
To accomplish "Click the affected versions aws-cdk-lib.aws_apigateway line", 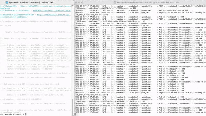I will tap(35, 73).
